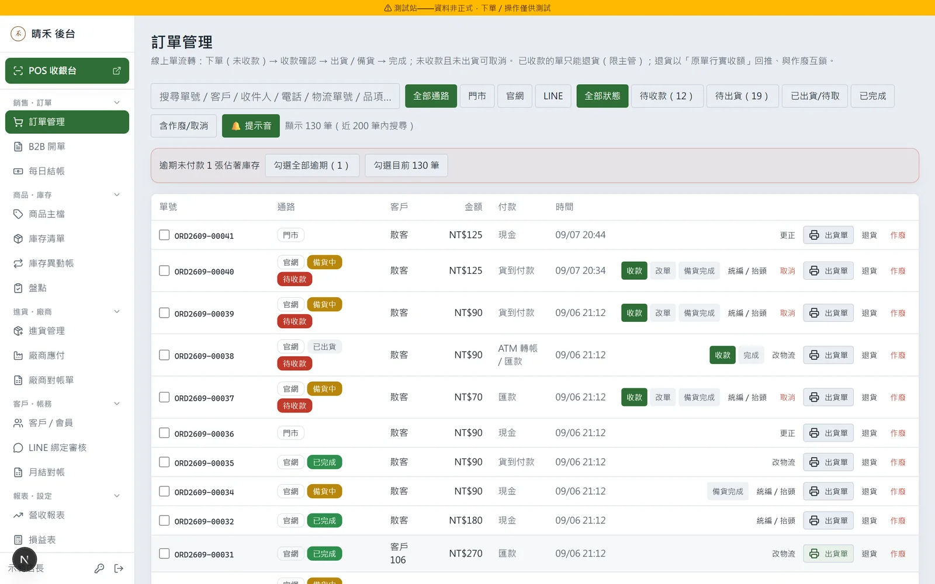The image size is (935, 584).
Task: Click the tag icon beside 商品主檔
Action: coord(18,214)
